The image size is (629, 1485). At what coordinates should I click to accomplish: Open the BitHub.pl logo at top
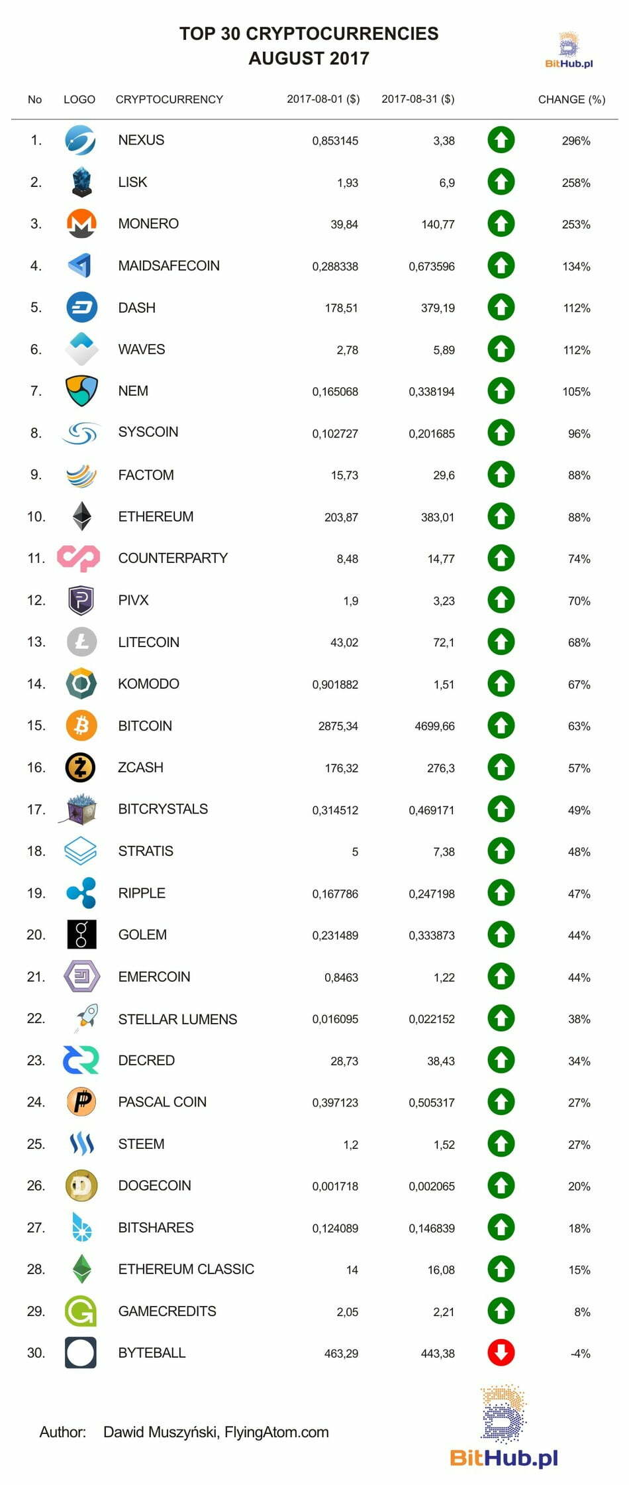[x=569, y=50]
